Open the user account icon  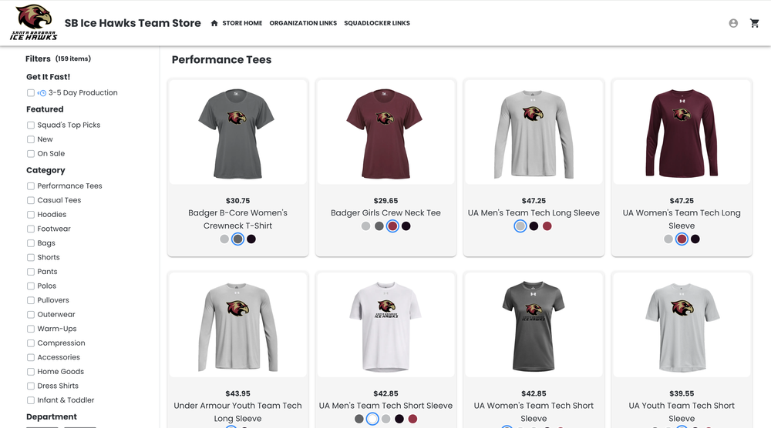click(x=733, y=23)
